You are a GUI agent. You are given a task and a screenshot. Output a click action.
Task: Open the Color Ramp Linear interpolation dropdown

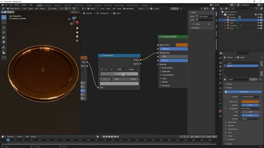(x=133, y=69)
